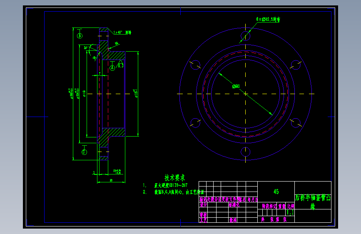Select datum circle A in section view
361x234 pixels.
tap(112, 68)
